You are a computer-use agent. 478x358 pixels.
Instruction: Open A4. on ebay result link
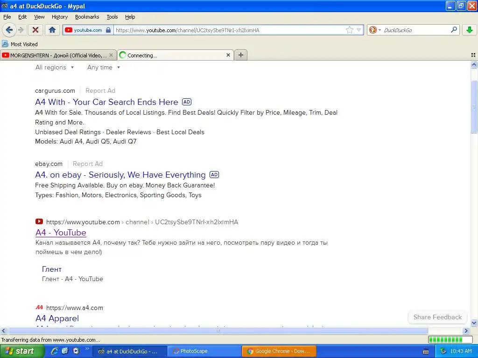[120, 175]
